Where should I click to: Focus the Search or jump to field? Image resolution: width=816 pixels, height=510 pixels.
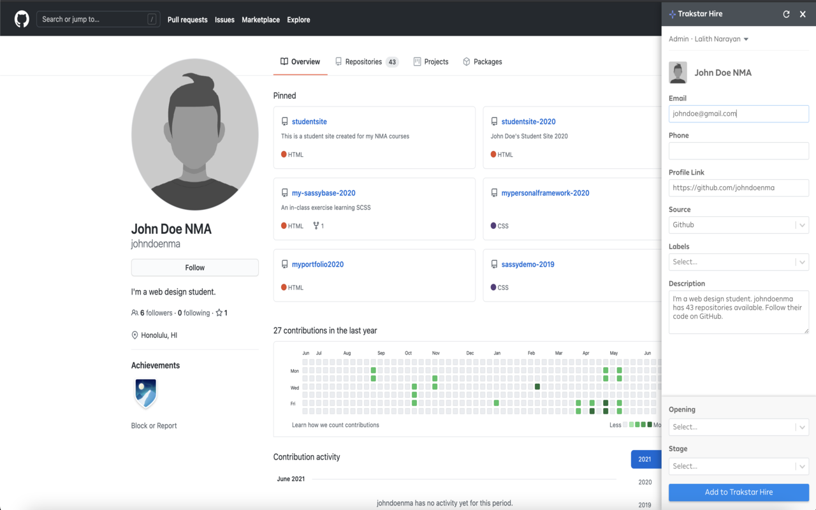[98, 20]
